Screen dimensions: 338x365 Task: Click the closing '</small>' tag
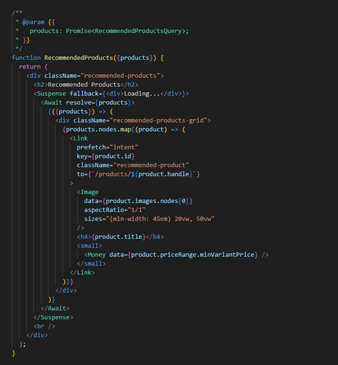coord(91,264)
